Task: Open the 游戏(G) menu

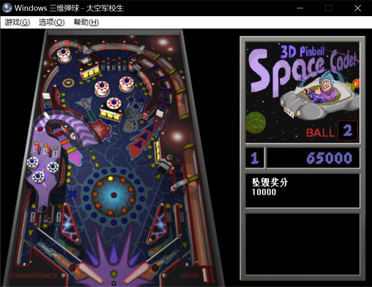Action: [17, 22]
